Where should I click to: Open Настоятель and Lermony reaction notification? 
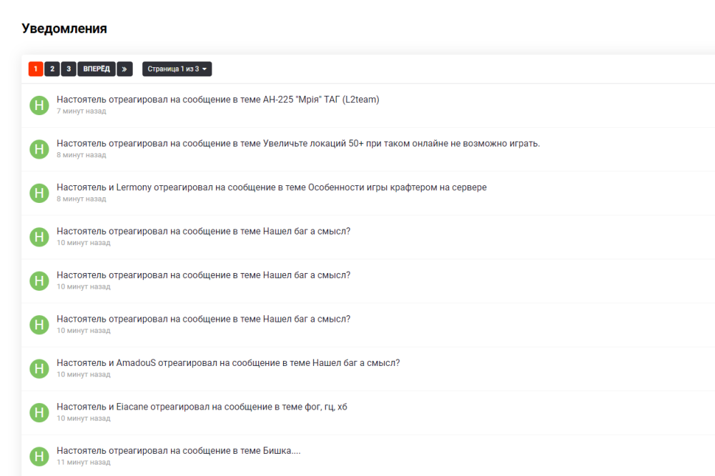(271, 187)
